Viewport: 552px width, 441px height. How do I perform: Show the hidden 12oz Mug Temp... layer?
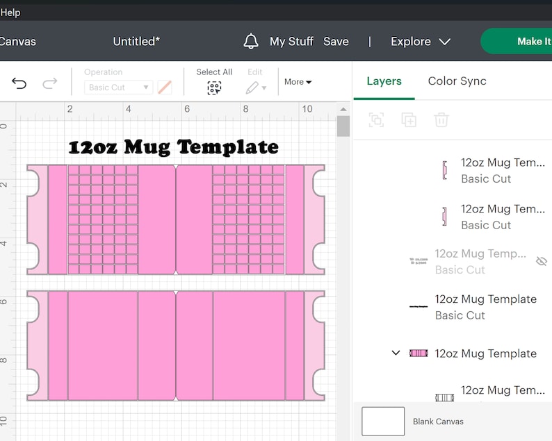tap(542, 261)
